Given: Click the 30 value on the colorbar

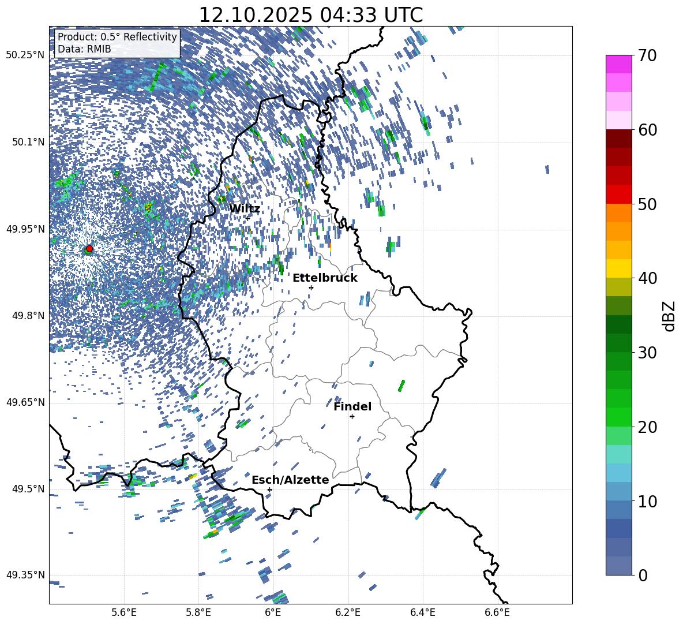Looking at the screenshot, I should (x=647, y=352).
